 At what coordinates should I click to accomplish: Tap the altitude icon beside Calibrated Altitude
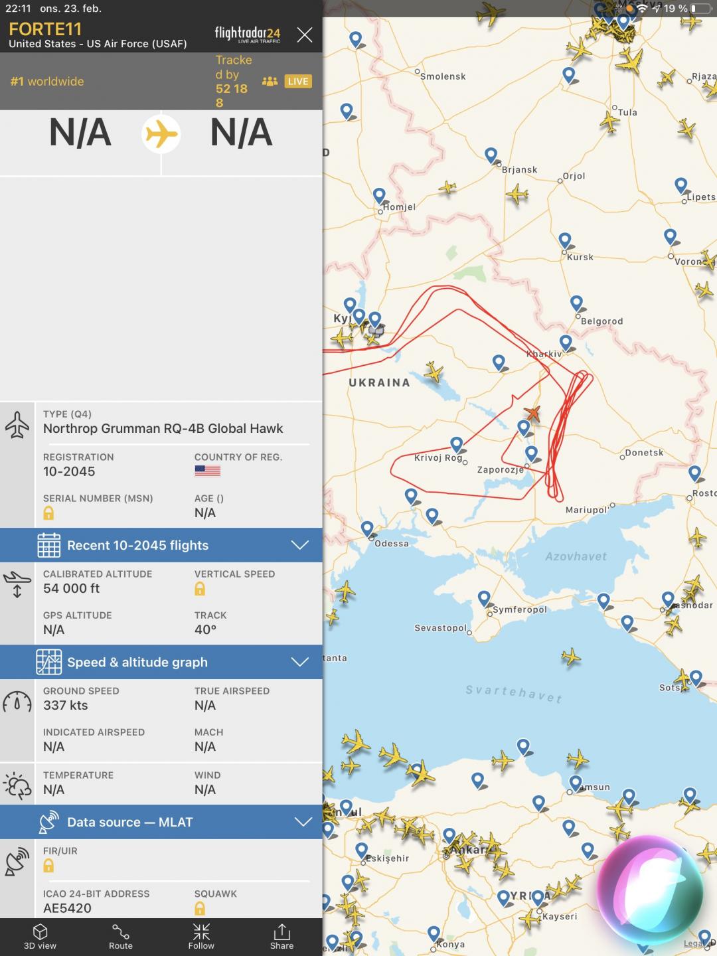click(17, 584)
